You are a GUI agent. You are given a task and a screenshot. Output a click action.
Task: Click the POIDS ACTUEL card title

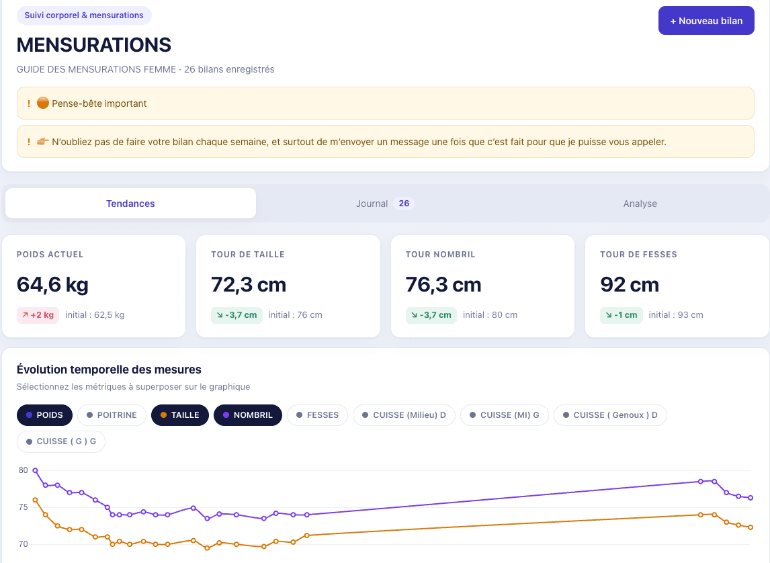[x=50, y=254]
